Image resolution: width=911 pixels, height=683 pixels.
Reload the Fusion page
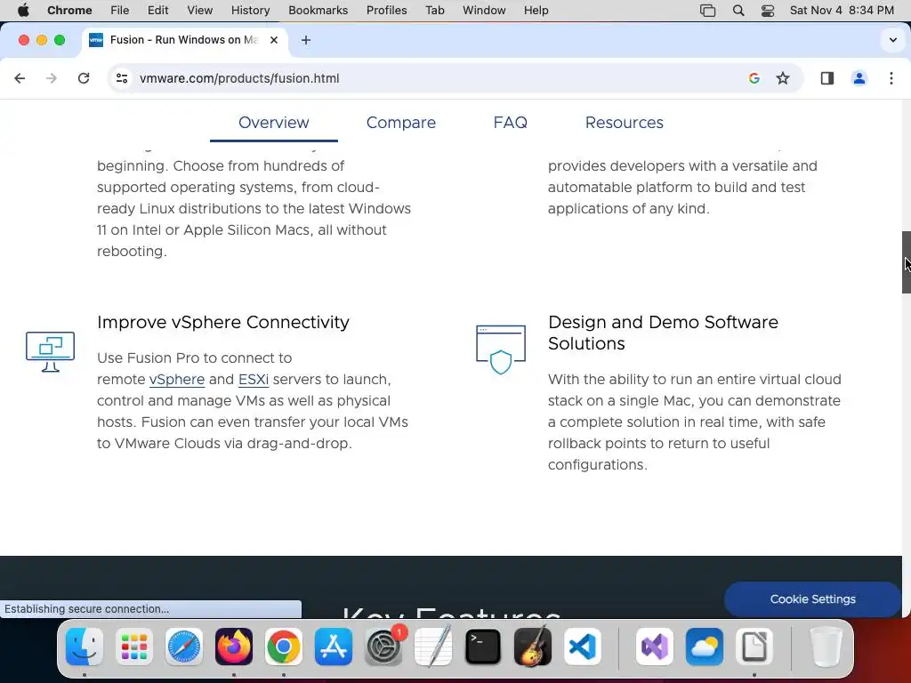click(84, 78)
